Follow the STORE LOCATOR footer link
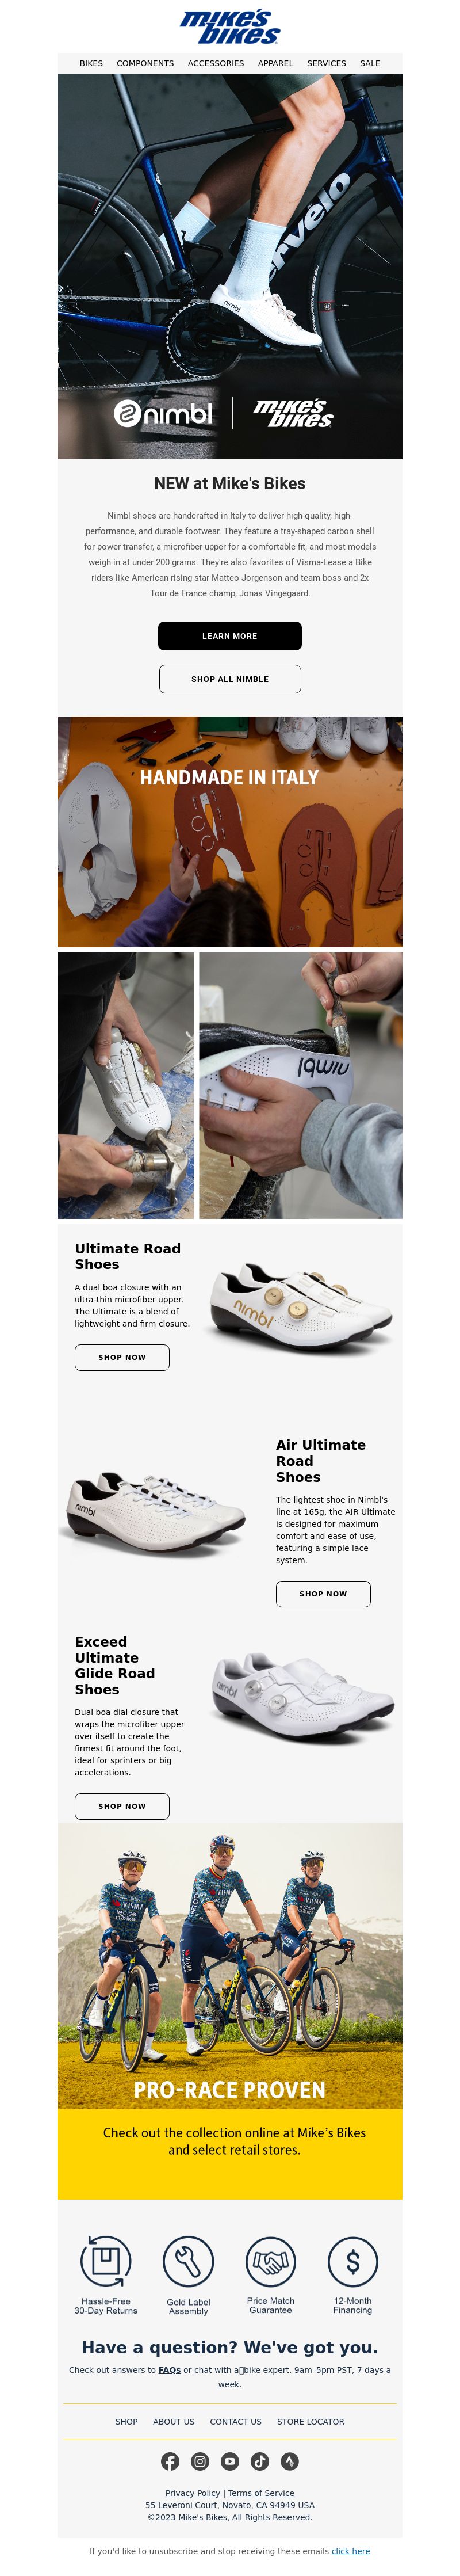The width and height of the screenshot is (460, 2576). [x=310, y=2422]
